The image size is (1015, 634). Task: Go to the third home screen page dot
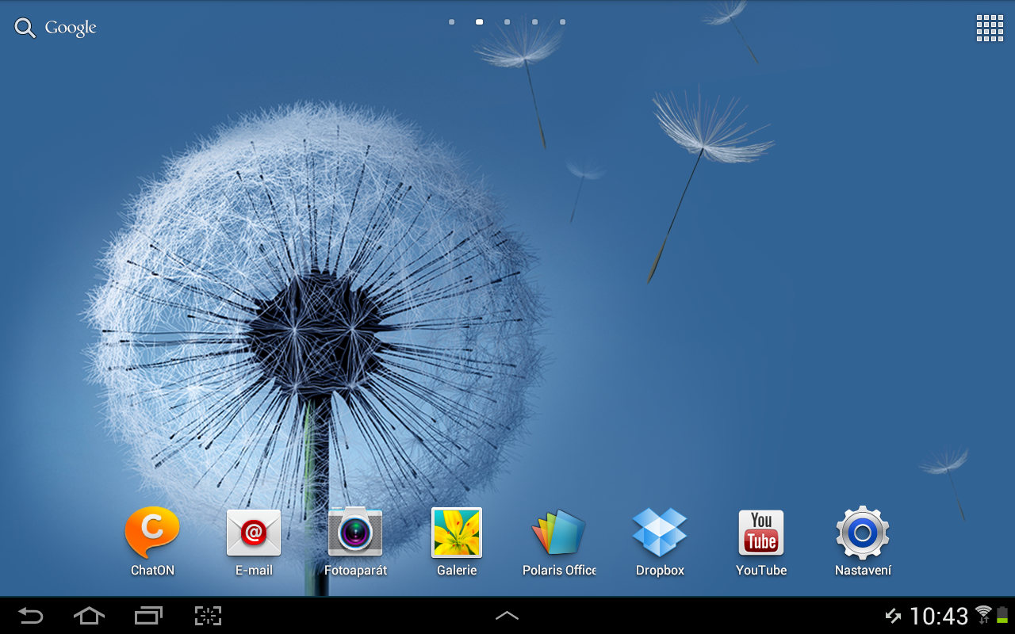(x=507, y=22)
